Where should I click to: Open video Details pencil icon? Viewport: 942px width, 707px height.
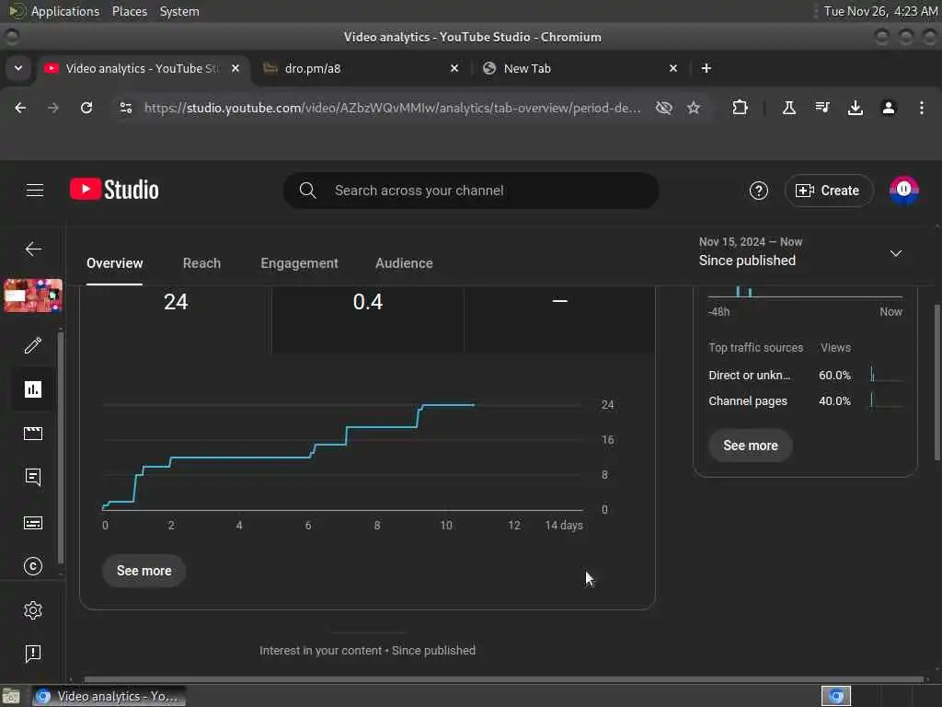click(x=33, y=346)
